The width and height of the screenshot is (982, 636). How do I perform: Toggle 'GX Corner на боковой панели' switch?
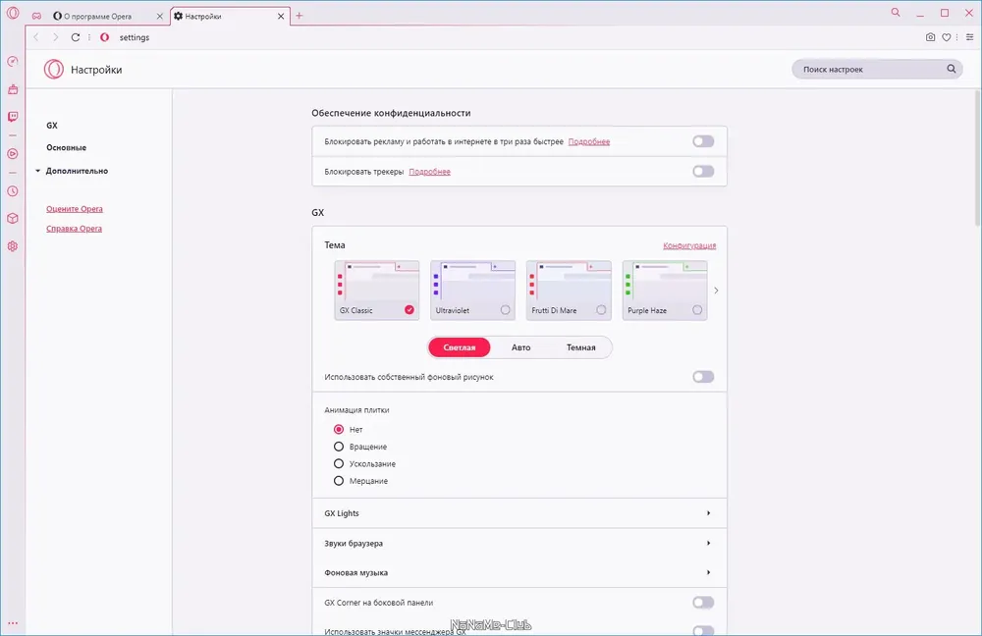pos(703,603)
